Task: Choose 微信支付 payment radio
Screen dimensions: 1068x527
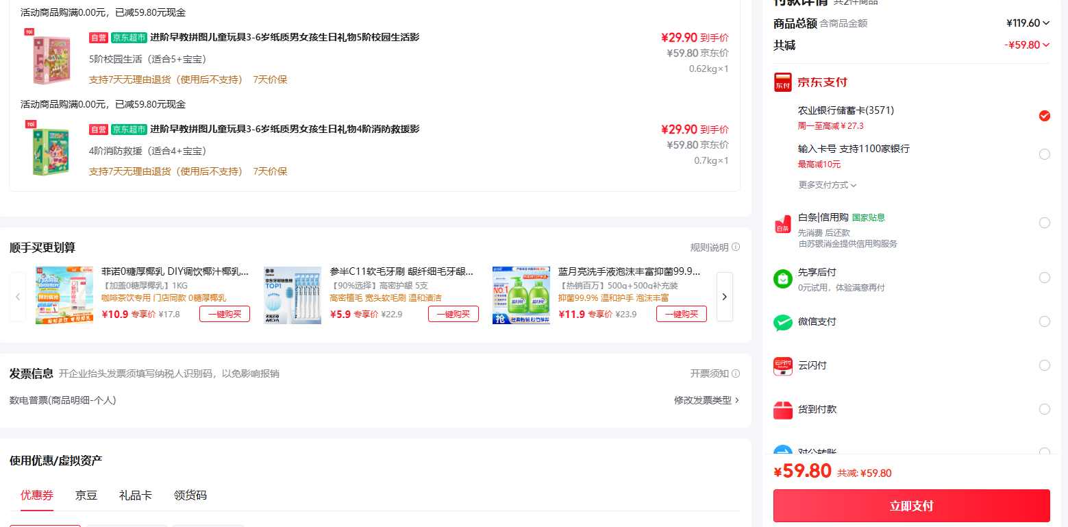Action: point(1045,321)
